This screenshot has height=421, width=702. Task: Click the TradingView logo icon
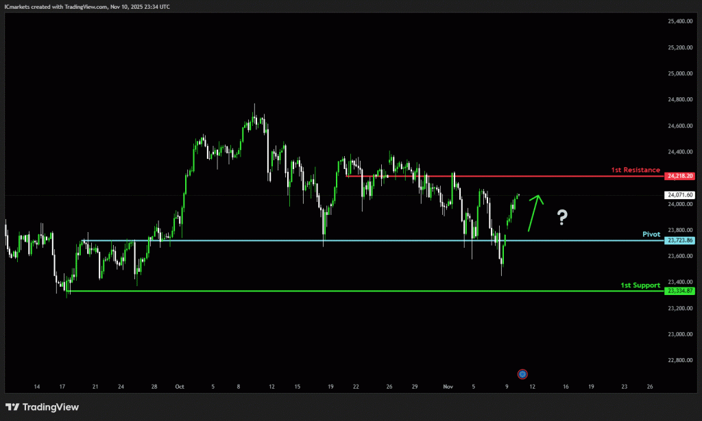pos(13,407)
